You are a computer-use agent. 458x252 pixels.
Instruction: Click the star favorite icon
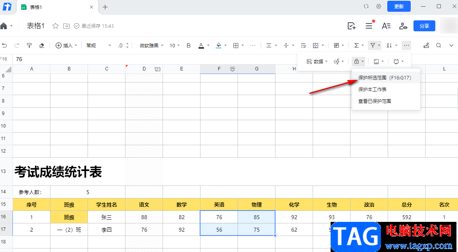tap(55, 26)
